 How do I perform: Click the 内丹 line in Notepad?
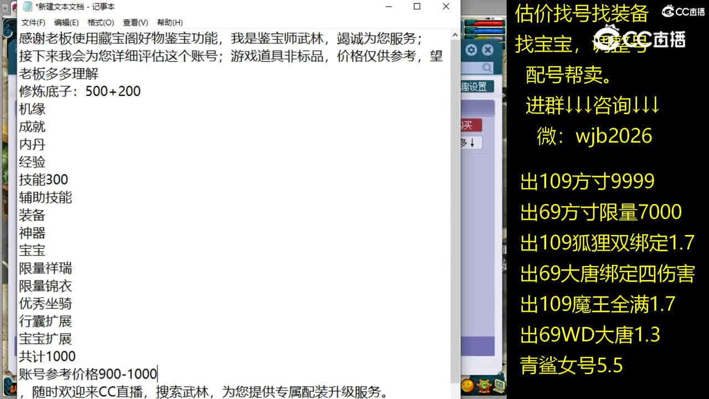pos(32,145)
